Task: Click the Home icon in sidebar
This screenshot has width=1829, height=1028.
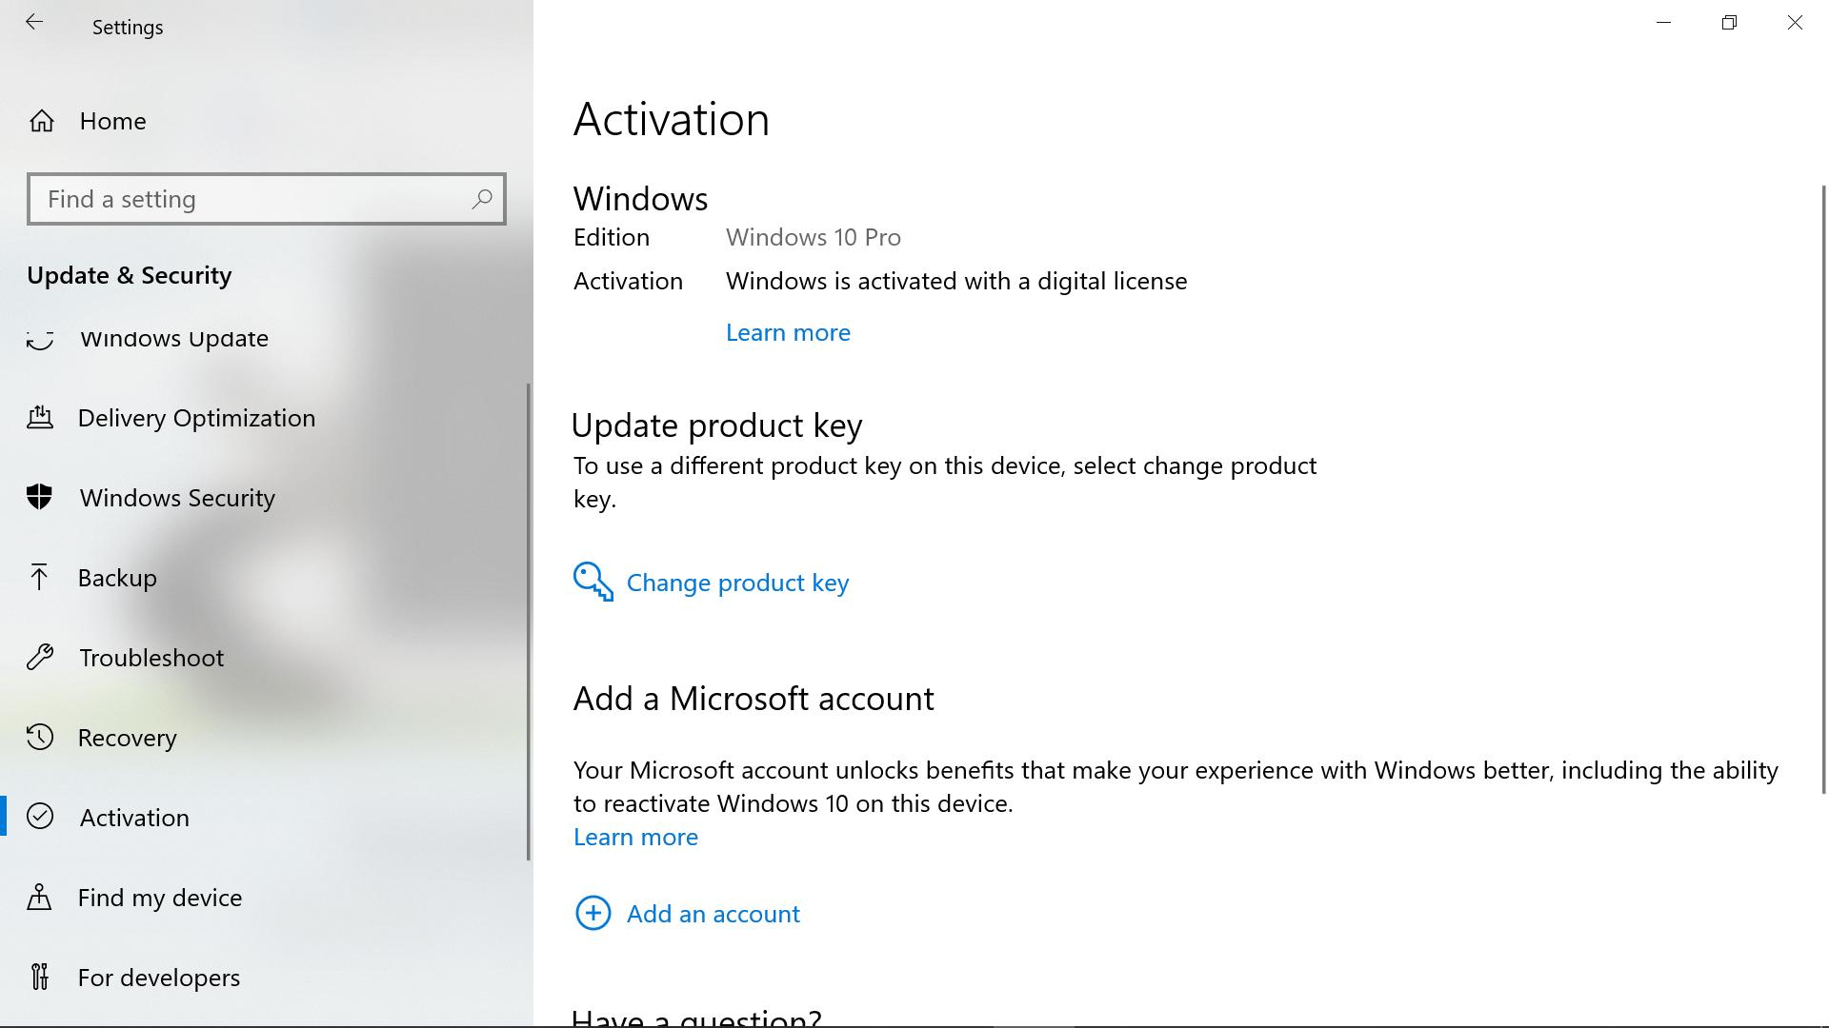Action: click(39, 121)
